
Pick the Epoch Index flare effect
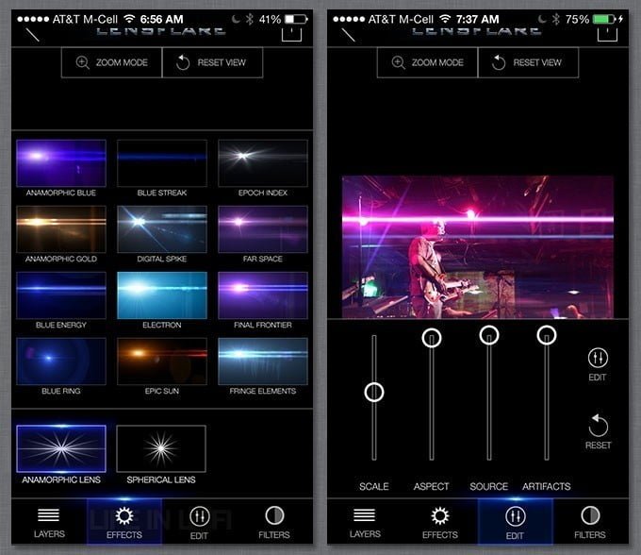point(263,163)
